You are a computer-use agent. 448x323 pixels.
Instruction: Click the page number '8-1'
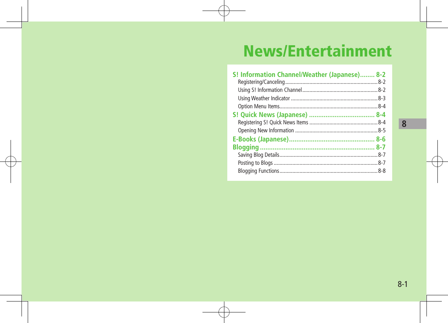(x=402, y=284)
